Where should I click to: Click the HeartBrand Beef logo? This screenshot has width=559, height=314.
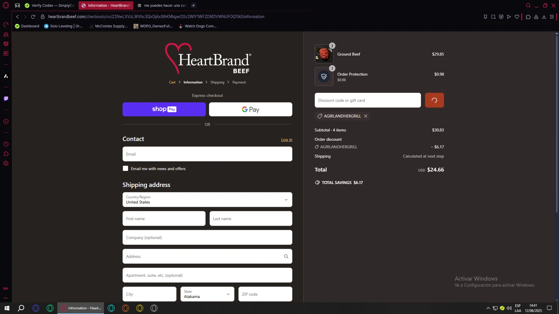(208, 58)
